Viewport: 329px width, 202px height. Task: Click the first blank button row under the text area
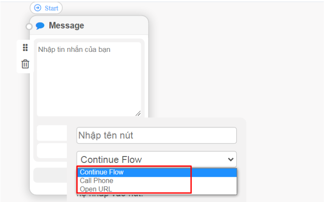click(52, 133)
